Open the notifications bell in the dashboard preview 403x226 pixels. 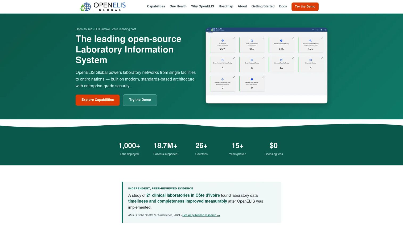click(317, 30)
